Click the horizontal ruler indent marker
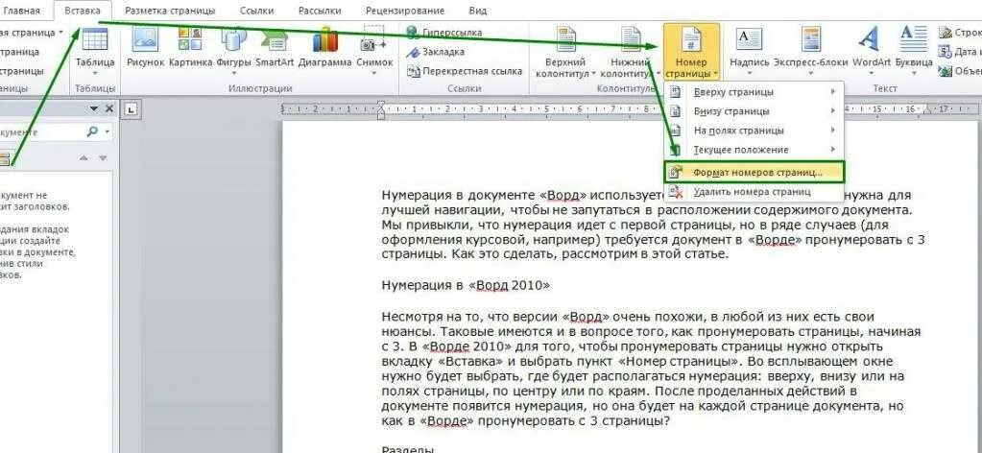982x453 pixels. pyautogui.click(x=380, y=110)
